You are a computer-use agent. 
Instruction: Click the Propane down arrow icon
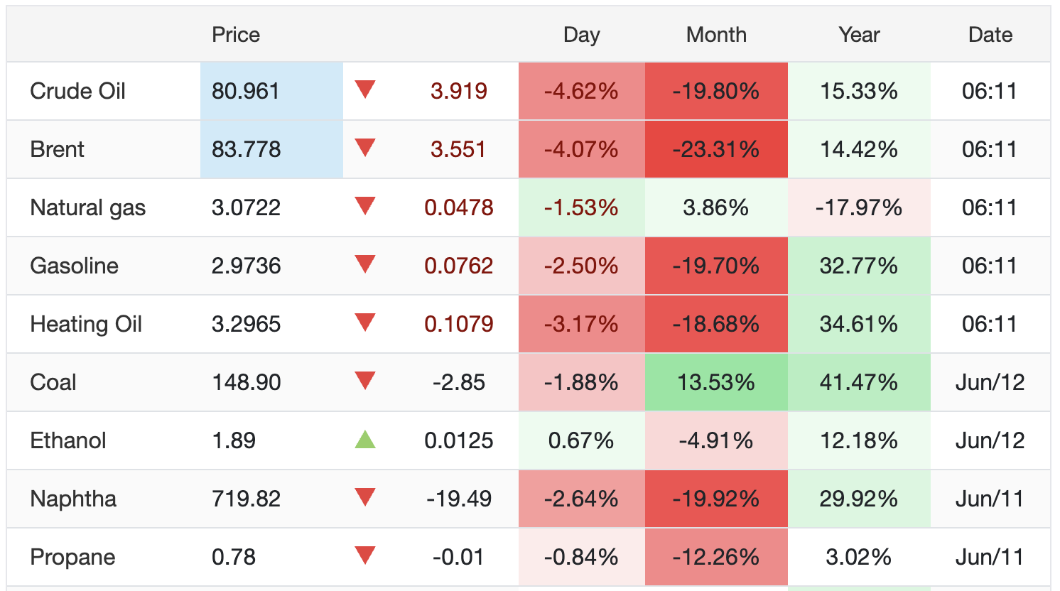(365, 555)
